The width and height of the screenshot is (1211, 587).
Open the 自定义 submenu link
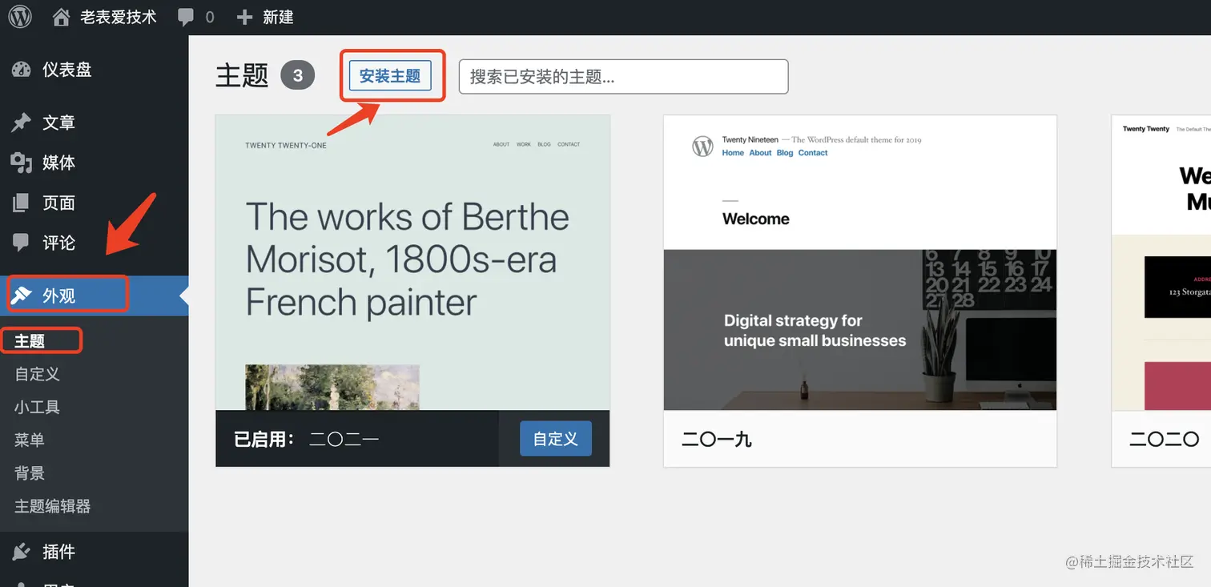point(37,374)
